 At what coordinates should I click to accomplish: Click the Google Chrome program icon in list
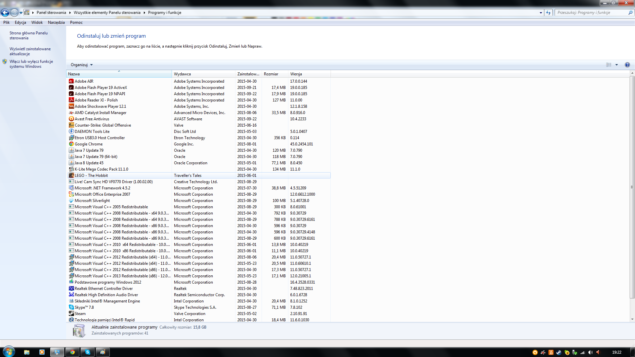(x=71, y=144)
